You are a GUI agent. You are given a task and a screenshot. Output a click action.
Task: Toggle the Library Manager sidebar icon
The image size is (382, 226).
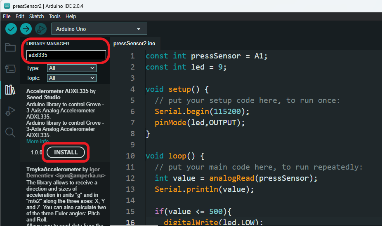point(10,90)
